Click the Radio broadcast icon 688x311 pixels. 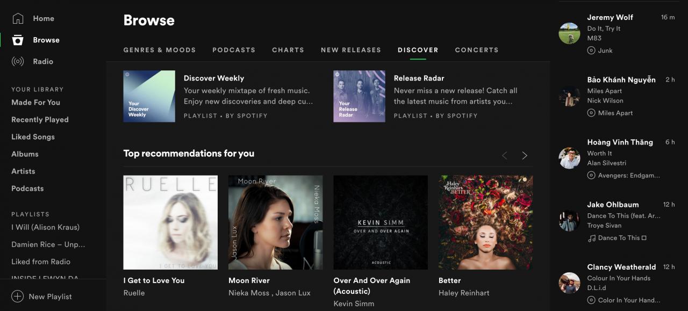pos(18,62)
